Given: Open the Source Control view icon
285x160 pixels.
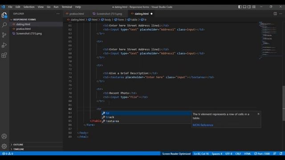Looking at the screenshot, I should 4,35.
